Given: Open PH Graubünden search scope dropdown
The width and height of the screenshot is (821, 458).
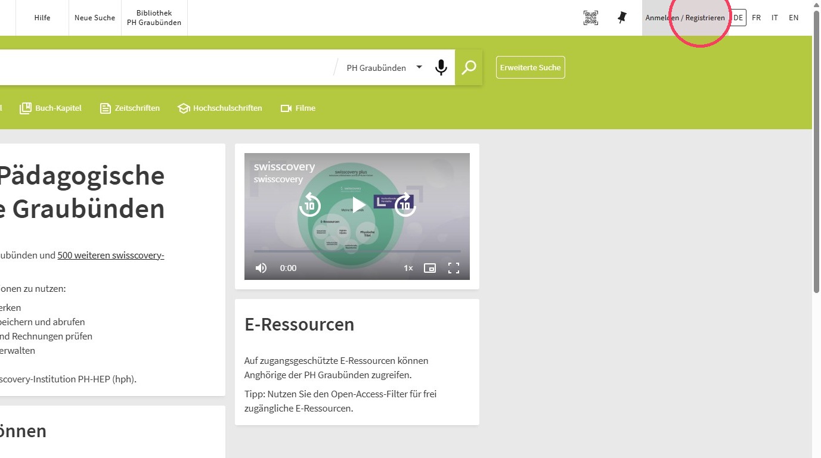Looking at the screenshot, I should (385, 67).
